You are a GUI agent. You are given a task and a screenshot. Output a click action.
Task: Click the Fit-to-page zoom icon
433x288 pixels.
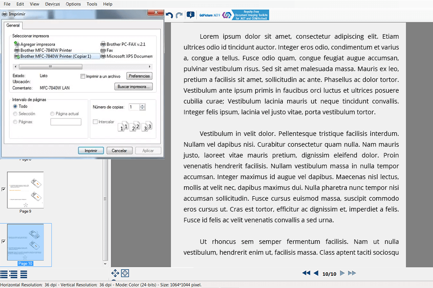125,273
